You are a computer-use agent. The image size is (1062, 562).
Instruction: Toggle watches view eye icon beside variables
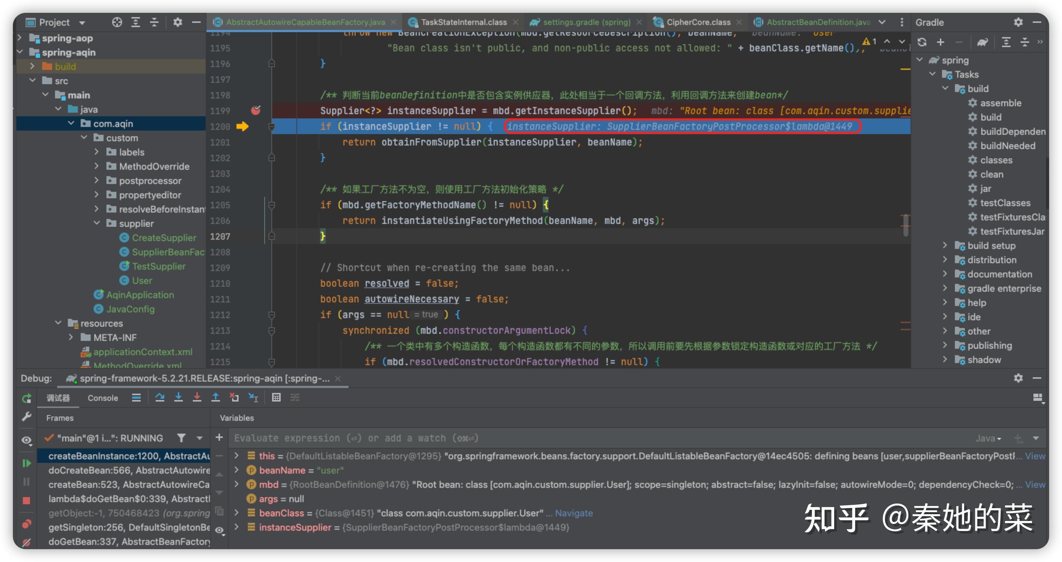[x=220, y=530]
